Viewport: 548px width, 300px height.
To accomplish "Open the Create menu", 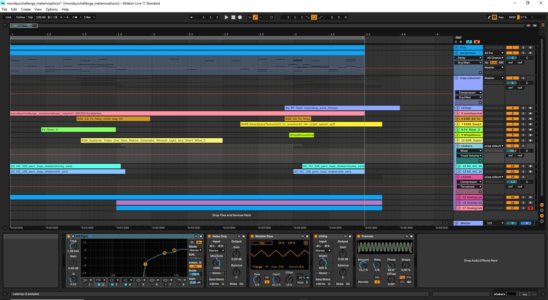I will pos(26,9).
